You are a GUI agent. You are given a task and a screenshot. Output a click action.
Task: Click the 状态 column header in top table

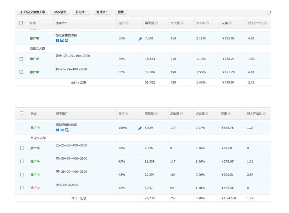[x=33, y=23]
